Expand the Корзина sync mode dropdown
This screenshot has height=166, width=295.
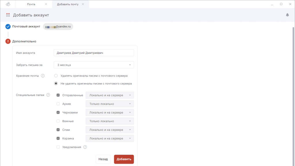109,138
